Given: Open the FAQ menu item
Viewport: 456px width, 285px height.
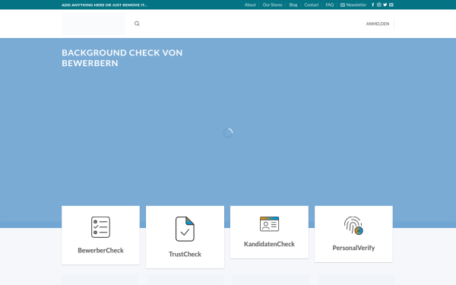Looking at the screenshot, I should pos(330,5).
